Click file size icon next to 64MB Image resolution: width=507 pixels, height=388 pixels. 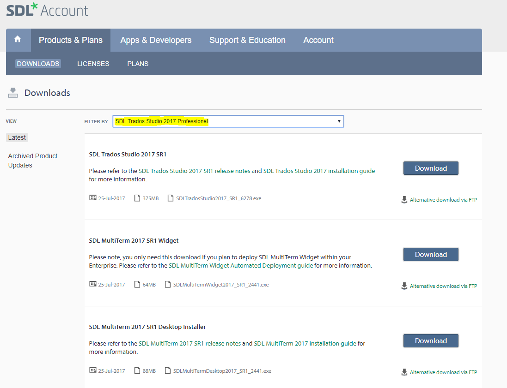pyautogui.click(x=137, y=284)
